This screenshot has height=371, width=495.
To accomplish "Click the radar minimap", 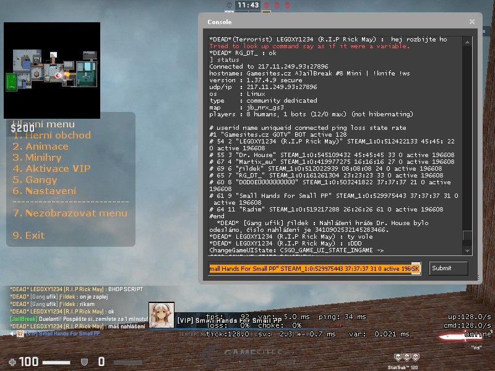I will pyautogui.click(x=52, y=70).
